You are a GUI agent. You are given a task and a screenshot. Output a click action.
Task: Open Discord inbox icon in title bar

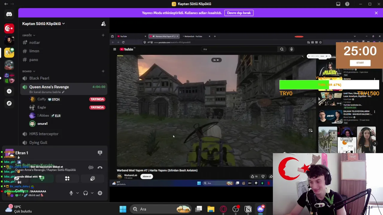click(x=338, y=4)
